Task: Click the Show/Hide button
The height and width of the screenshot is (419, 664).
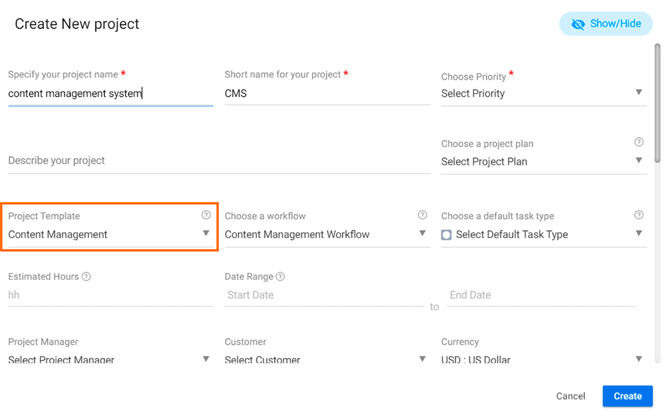Action: pyautogui.click(x=606, y=24)
